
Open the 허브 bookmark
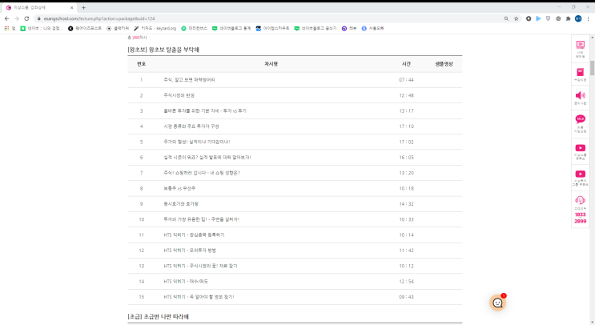coord(349,29)
